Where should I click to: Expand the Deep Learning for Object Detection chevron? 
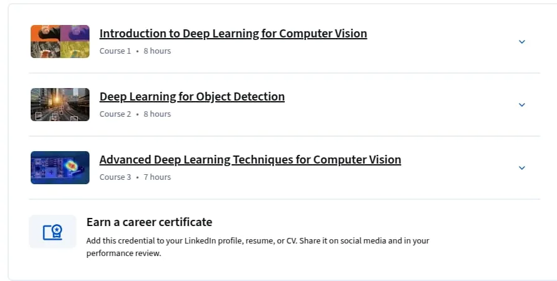pos(522,105)
